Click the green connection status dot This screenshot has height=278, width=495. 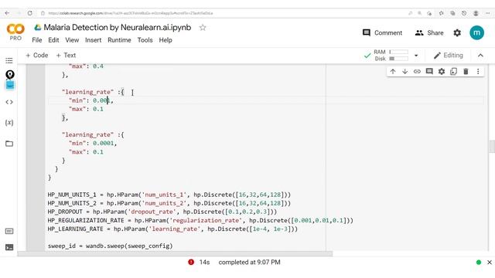click(x=479, y=263)
